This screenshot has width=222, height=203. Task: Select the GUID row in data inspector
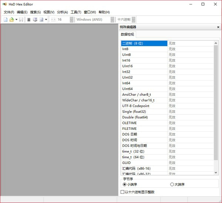tap(144, 163)
